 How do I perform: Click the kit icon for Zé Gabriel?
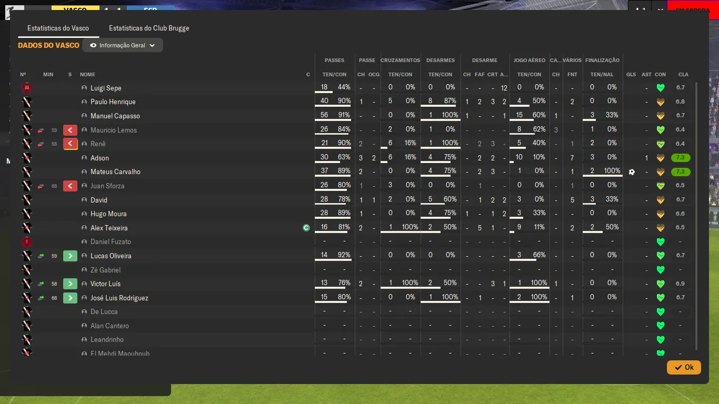click(x=27, y=270)
